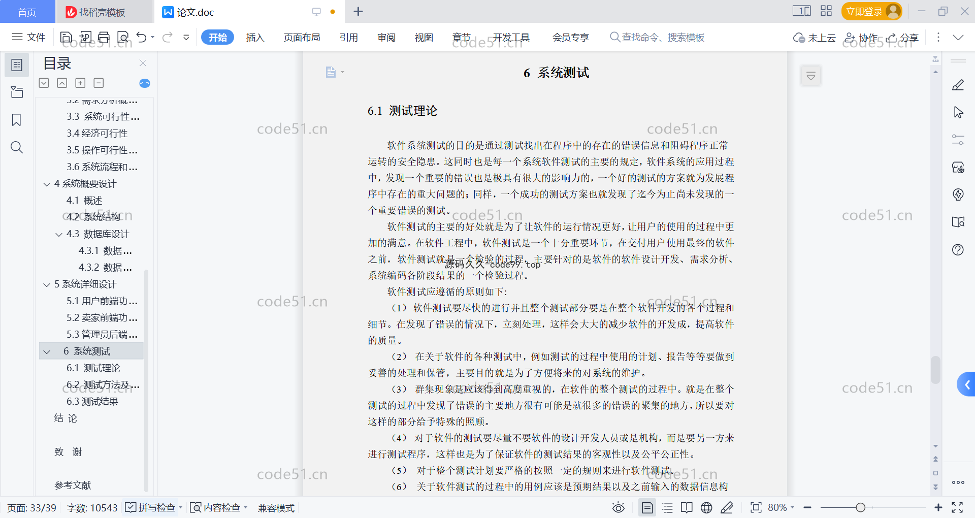Click the print icon in toolbar

click(104, 37)
